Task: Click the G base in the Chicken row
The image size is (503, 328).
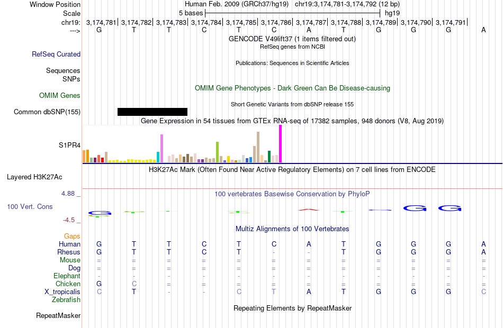Action: coord(99,284)
